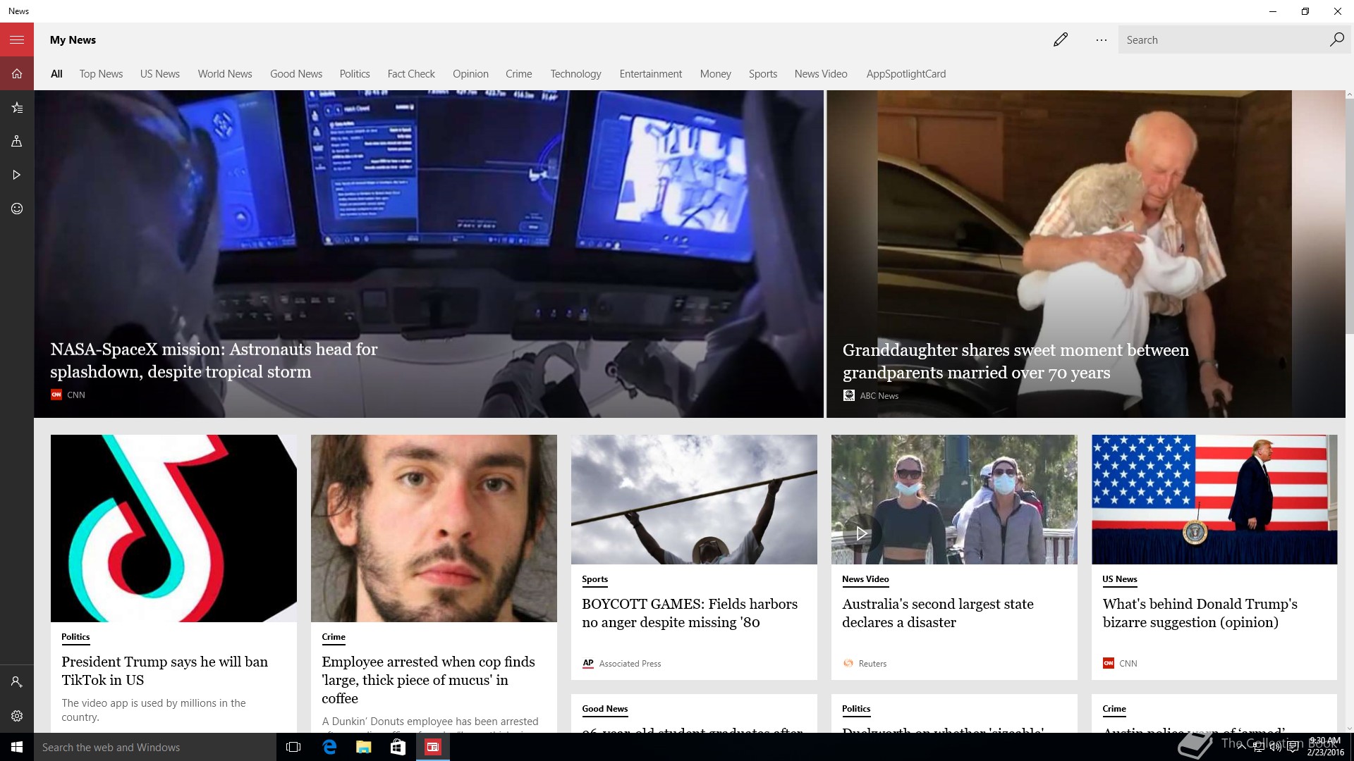Select the All tab
1354x761 pixels.
(x=56, y=74)
